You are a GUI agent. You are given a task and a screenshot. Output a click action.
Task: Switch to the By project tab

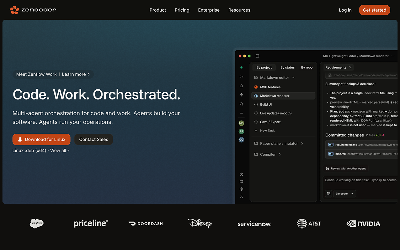[x=264, y=67]
